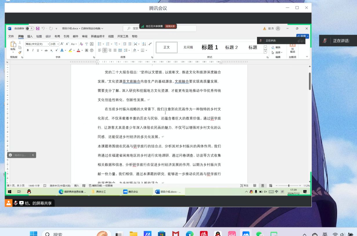Apply the Heading 1 style
The height and width of the screenshot is (236, 357).
pos(210,47)
